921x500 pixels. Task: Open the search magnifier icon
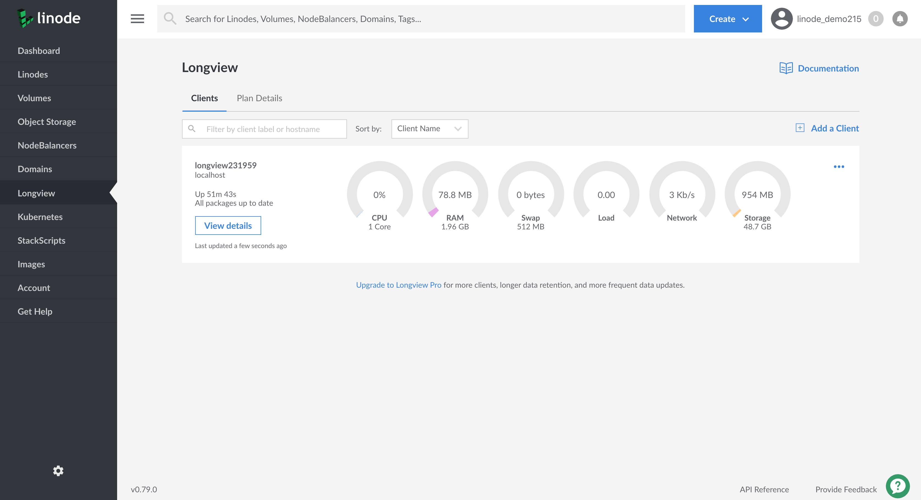click(x=170, y=19)
